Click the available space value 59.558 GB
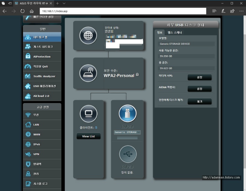This screenshot has height=191, width=246. pyautogui.click(x=166, y=56)
